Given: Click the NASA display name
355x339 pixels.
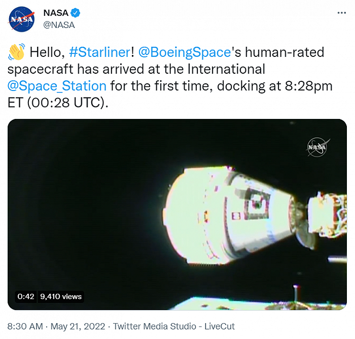Looking at the screenshot, I should point(56,13).
